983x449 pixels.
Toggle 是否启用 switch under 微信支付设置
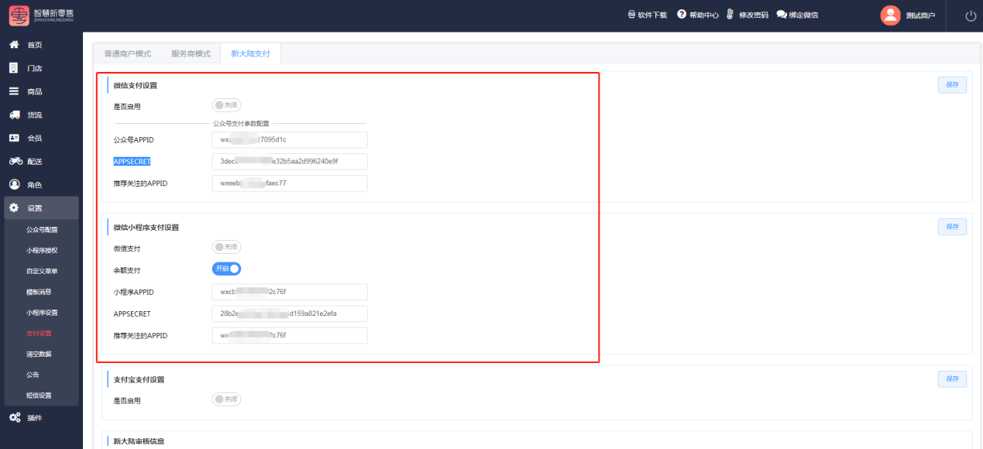227,105
